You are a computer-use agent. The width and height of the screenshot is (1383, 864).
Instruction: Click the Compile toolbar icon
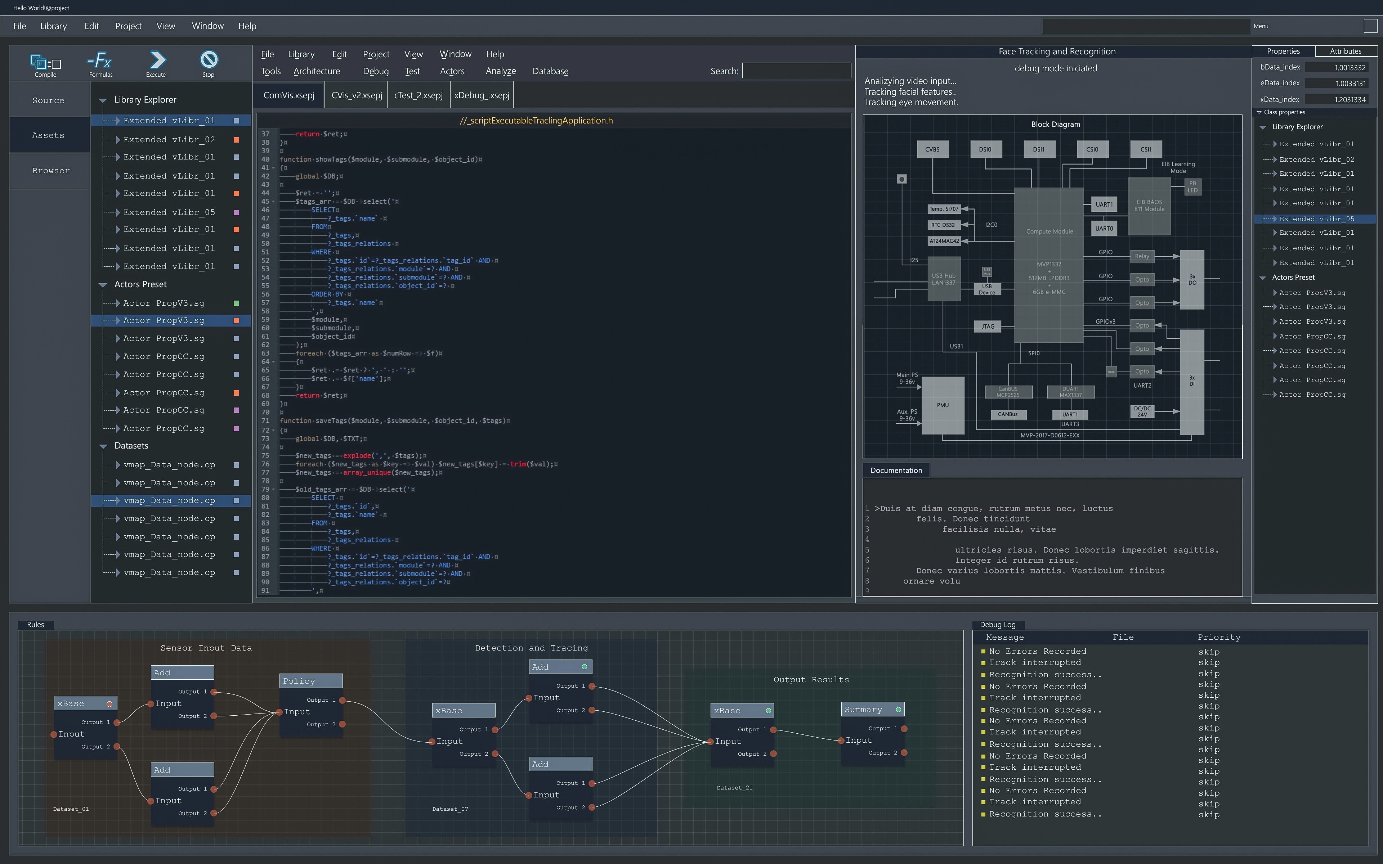45,62
